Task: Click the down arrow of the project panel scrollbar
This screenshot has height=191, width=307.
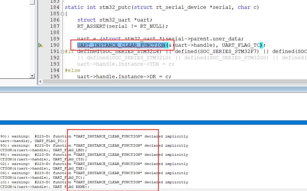Action: [32, 76]
